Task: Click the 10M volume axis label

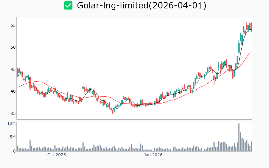Action: pos(11,123)
